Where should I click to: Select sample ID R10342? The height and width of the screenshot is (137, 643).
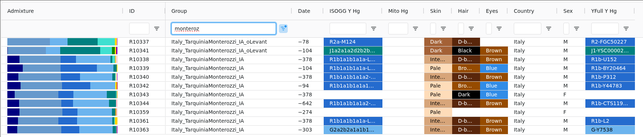coord(139,86)
